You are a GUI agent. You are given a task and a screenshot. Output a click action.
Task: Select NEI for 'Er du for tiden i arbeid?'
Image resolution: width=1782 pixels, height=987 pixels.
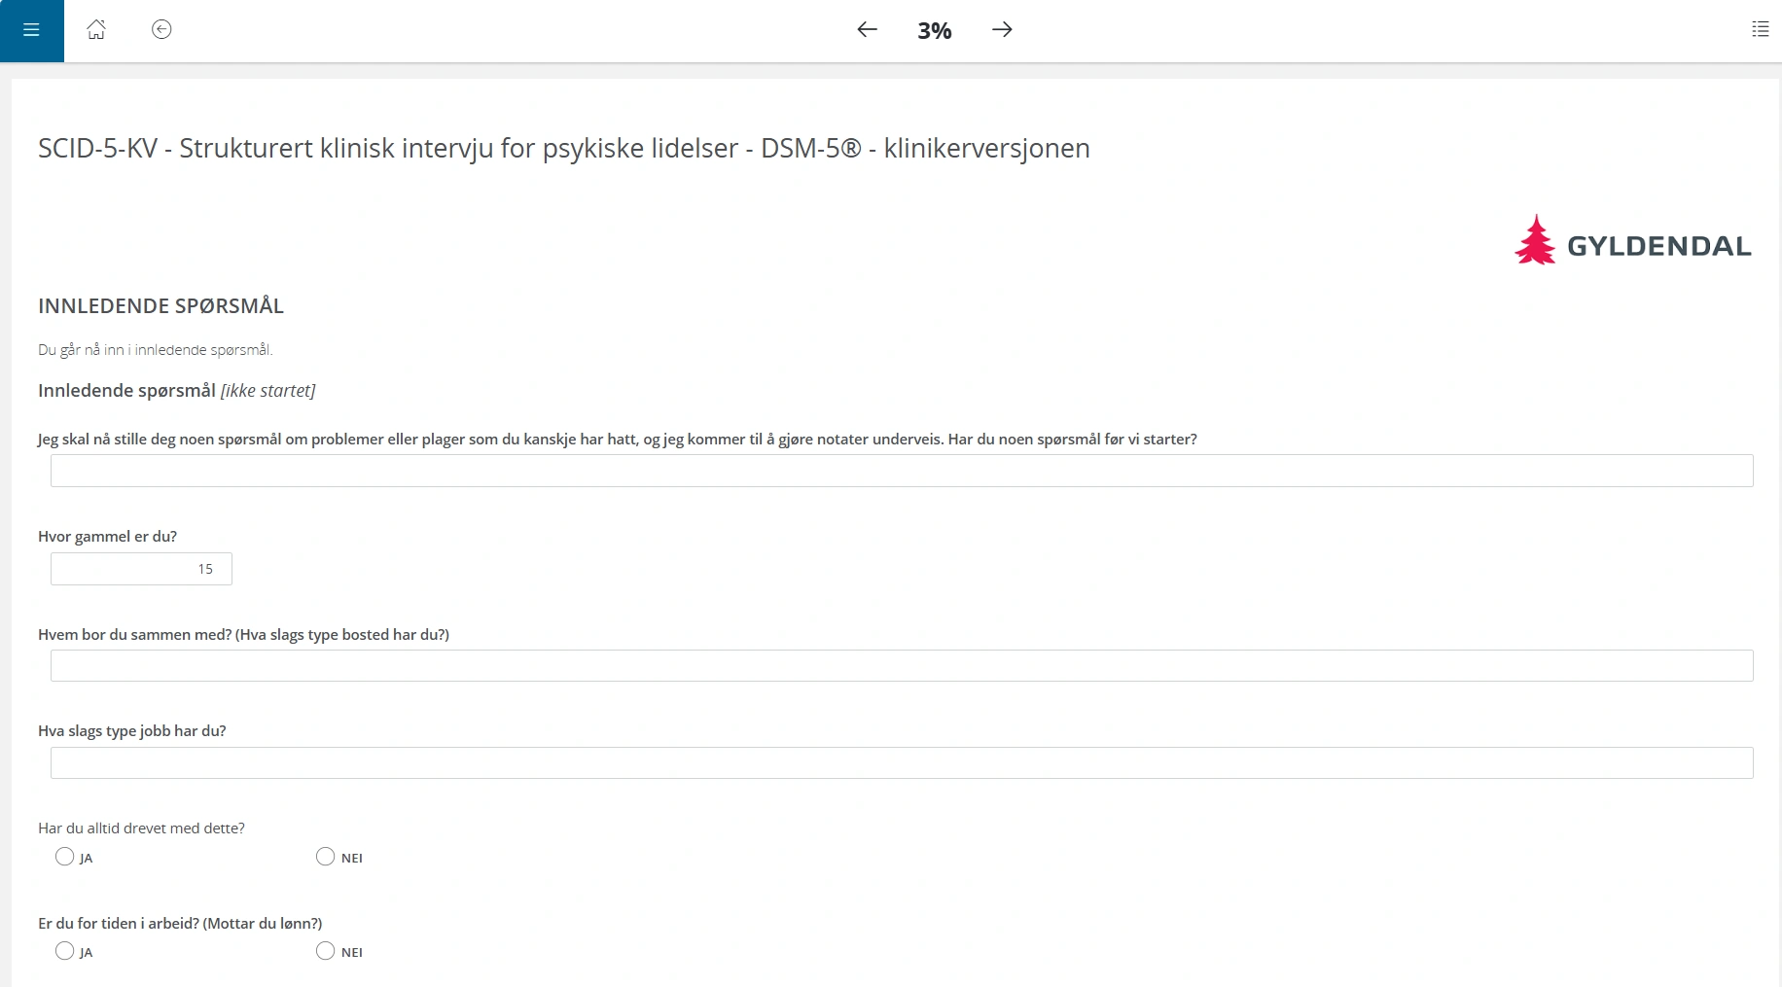click(x=325, y=951)
